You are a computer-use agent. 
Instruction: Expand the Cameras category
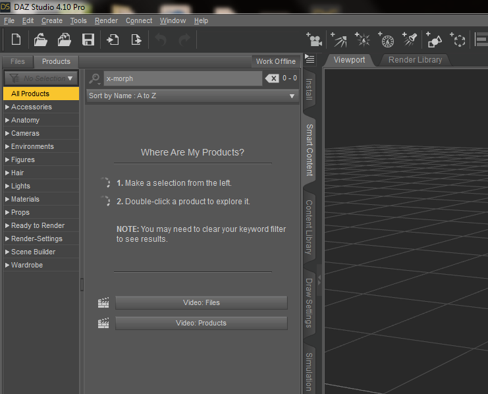point(7,133)
